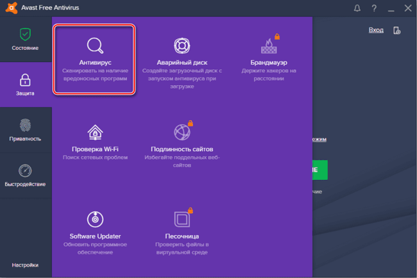The width and height of the screenshot is (417, 278).
Task: Open the Быстродействие performance section
Action: 25,176
